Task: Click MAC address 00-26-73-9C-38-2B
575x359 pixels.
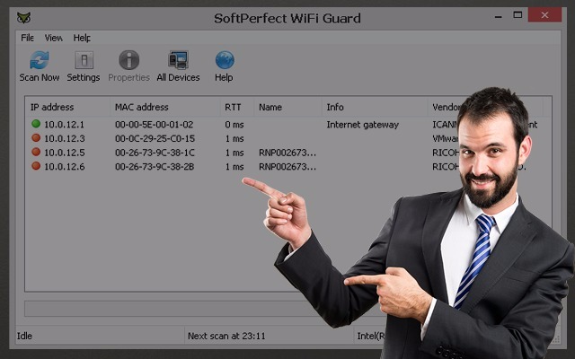Action: (x=155, y=166)
